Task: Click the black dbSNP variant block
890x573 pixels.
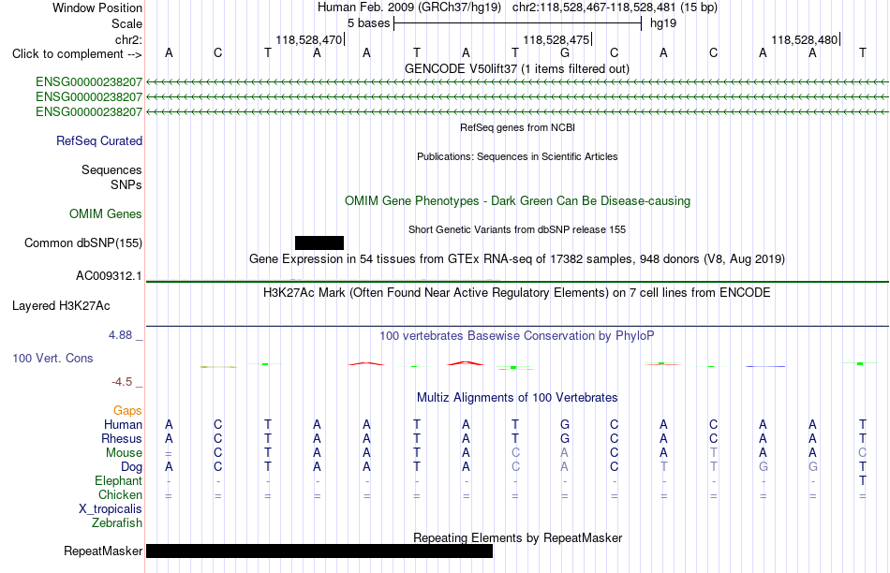Action: (319, 242)
